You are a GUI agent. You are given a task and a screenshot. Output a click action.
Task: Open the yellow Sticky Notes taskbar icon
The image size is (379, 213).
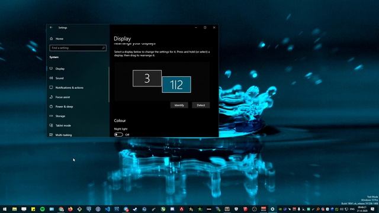tap(33, 209)
